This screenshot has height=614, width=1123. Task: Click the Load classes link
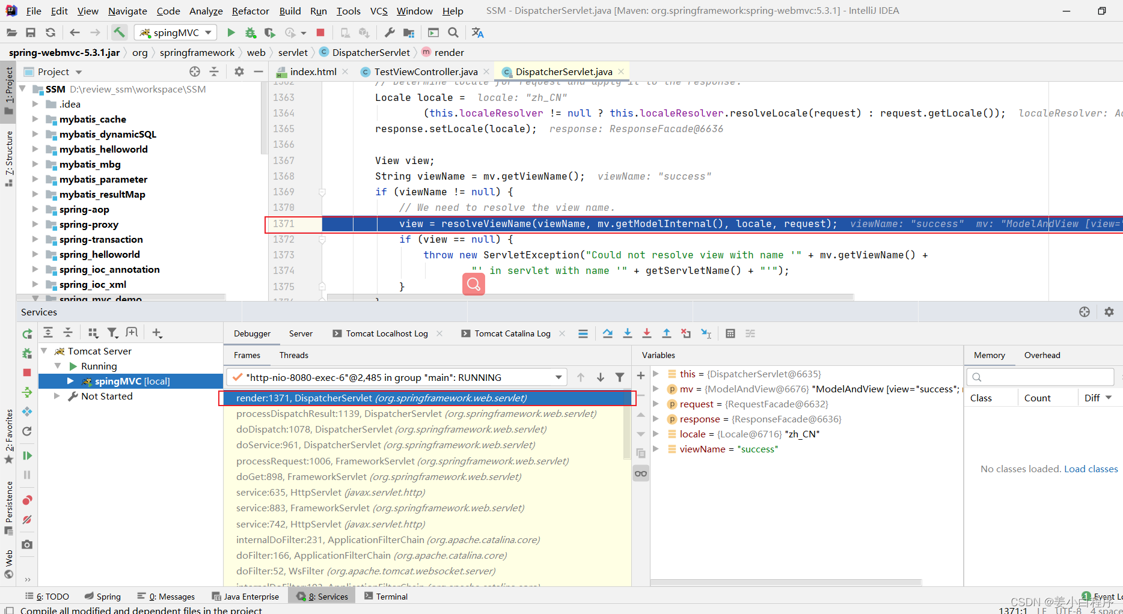(x=1091, y=469)
